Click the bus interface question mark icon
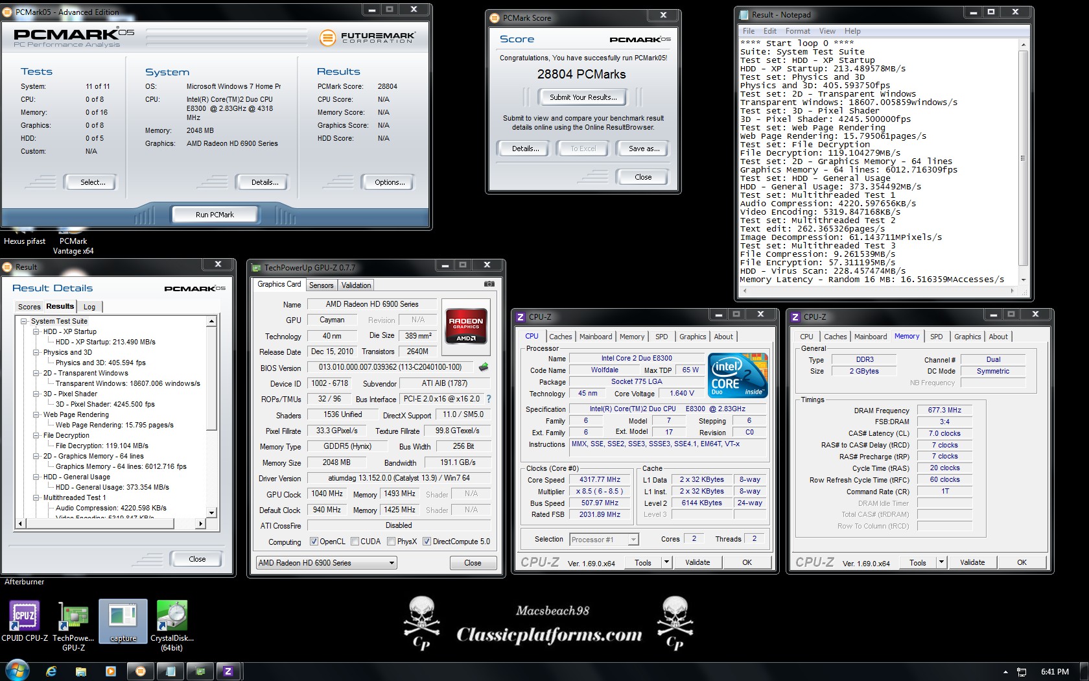This screenshot has width=1089, height=681. click(489, 399)
